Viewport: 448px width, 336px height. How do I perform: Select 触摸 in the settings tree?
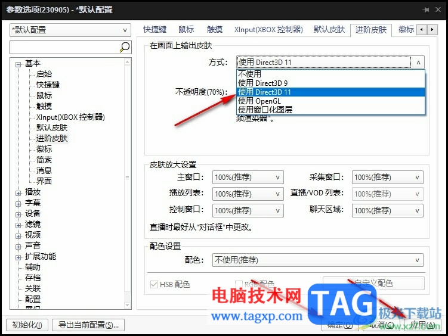[44, 106]
